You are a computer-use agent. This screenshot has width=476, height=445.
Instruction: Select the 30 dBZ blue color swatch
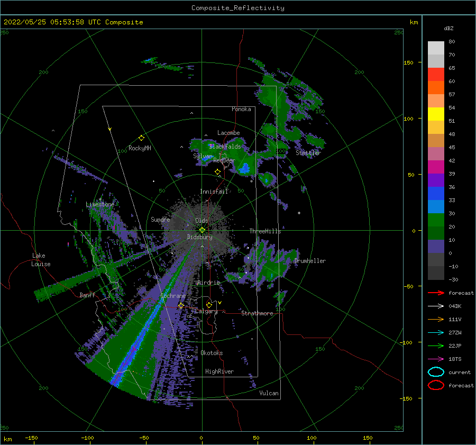coord(436,206)
